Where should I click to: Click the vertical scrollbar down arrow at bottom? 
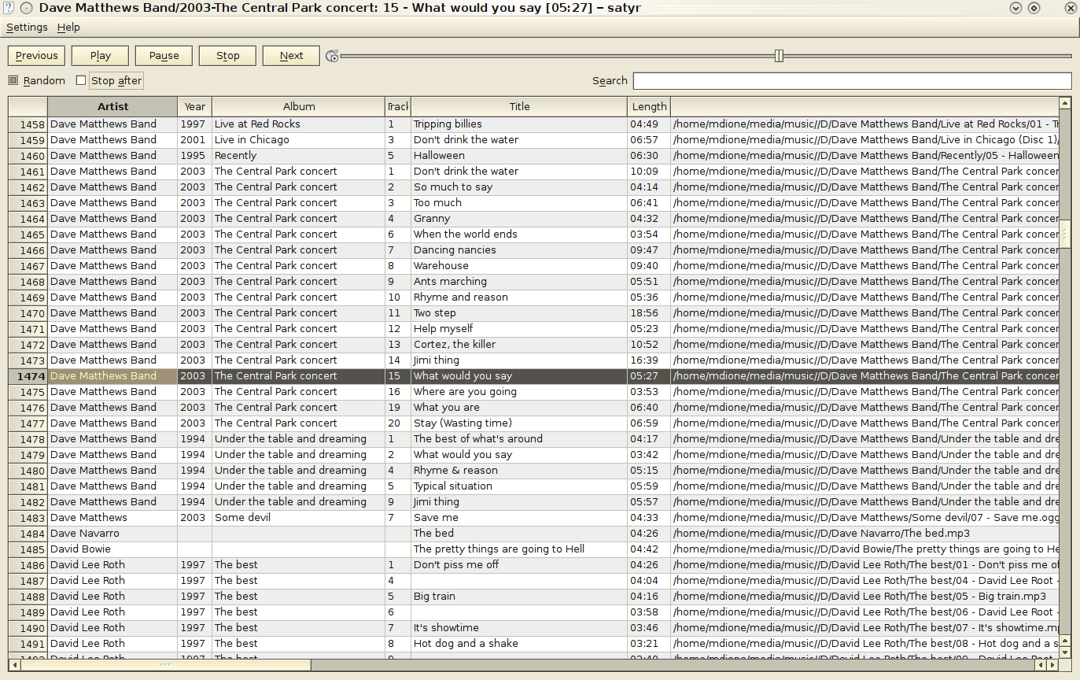(1065, 652)
